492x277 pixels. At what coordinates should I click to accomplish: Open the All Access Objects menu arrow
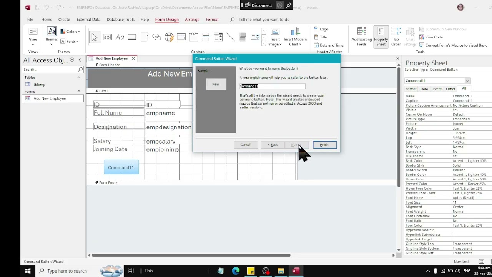72,60
